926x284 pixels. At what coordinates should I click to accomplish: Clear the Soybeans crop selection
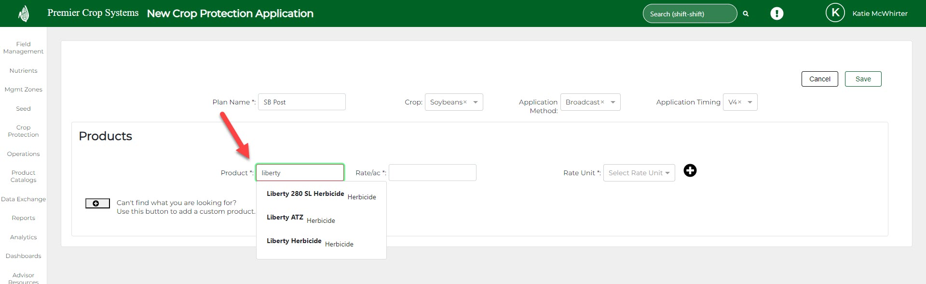click(x=465, y=103)
